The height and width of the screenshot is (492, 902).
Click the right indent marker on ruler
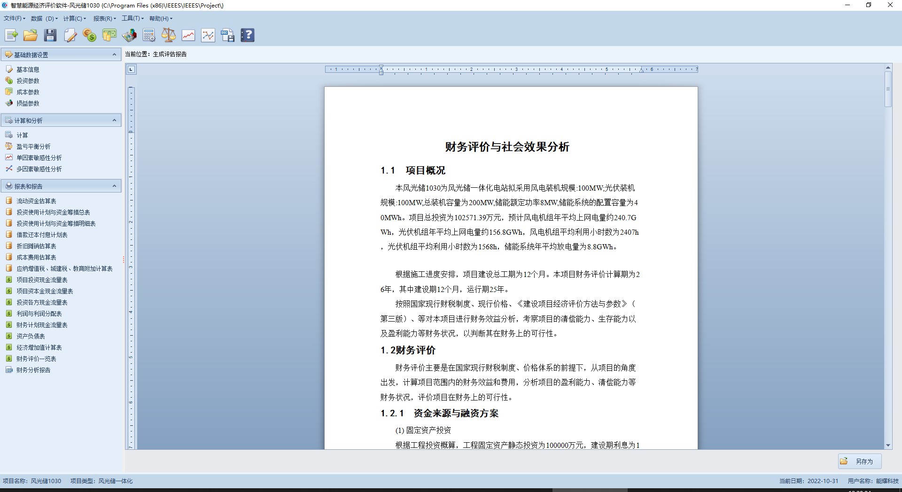[641, 70]
